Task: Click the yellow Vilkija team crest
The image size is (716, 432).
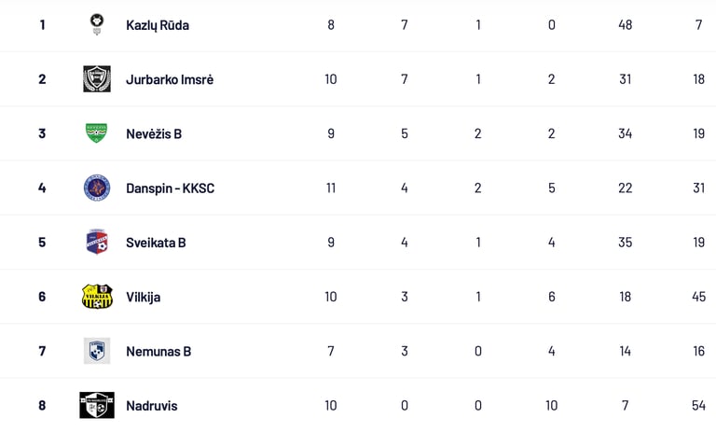Action: tap(97, 297)
